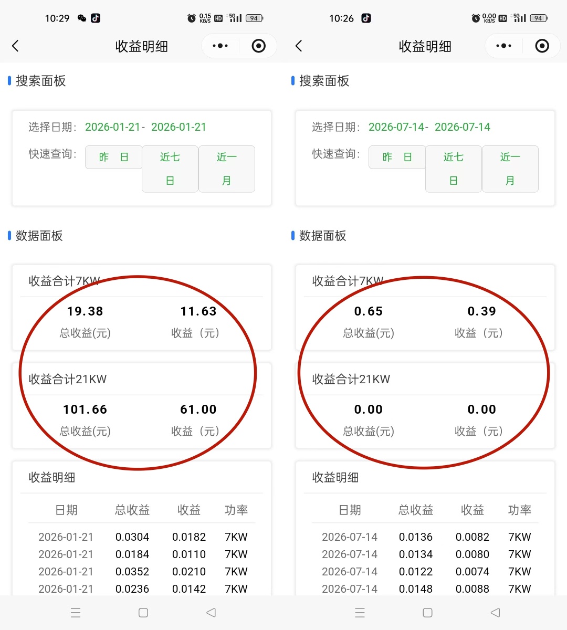Image resolution: width=567 pixels, height=630 pixels.
Task: Tap the 近一月 quick query button on the left screen
Action: click(x=227, y=169)
